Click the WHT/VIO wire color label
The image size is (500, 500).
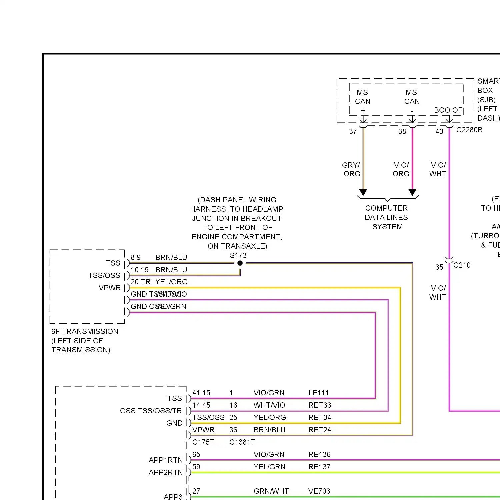point(269,405)
